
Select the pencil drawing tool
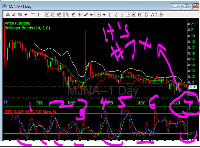[86, 15]
